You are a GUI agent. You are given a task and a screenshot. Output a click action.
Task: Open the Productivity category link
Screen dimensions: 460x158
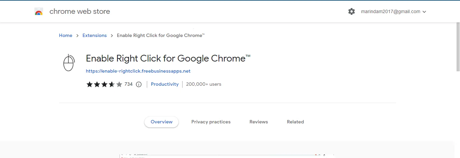point(165,84)
